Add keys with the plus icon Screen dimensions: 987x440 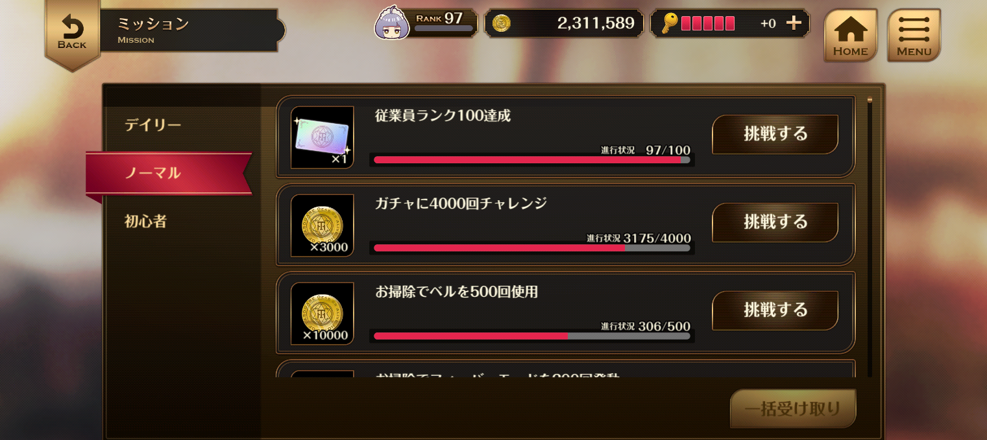tap(794, 23)
